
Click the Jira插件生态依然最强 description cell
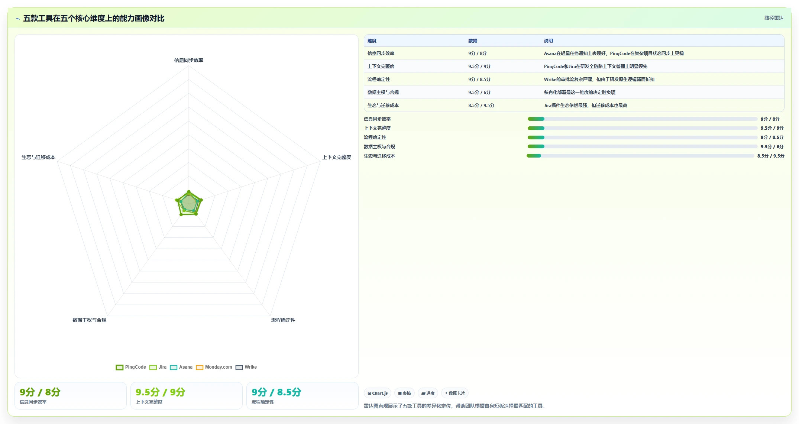[x=586, y=106]
